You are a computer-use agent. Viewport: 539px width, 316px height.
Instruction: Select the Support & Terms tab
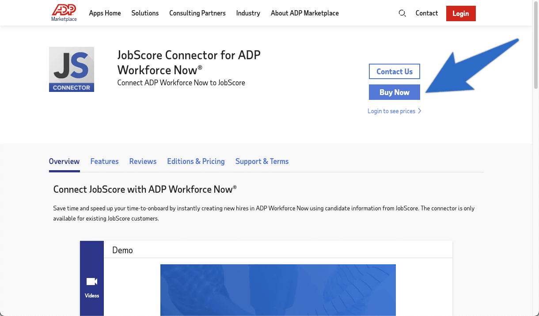pyautogui.click(x=262, y=161)
